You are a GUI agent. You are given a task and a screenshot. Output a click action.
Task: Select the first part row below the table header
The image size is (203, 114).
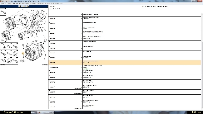pyautogui.click(x=125, y=19)
